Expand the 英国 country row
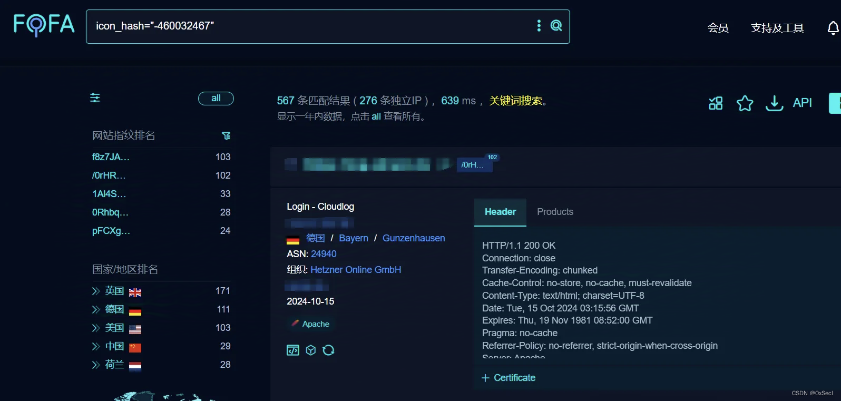 tap(96, 291)
